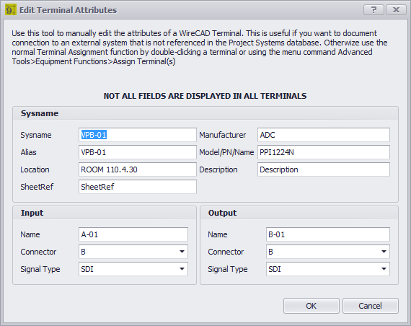The height and width of the screenshot is (326, 411).
Task: Click the WireCAD app icon in title bar
Action: pyautogui.click(x=11, y=9)
